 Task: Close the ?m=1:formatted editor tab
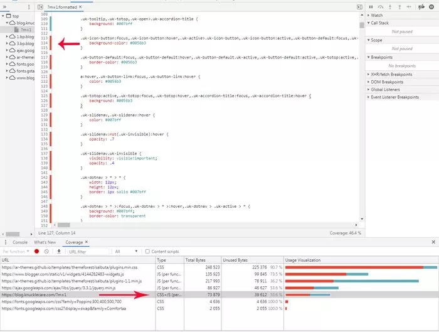80,7
